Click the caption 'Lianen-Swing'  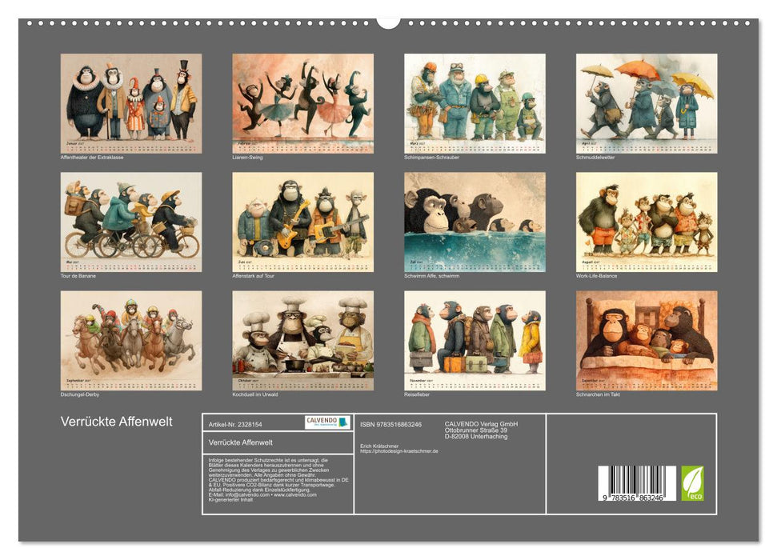coord(247,157)
